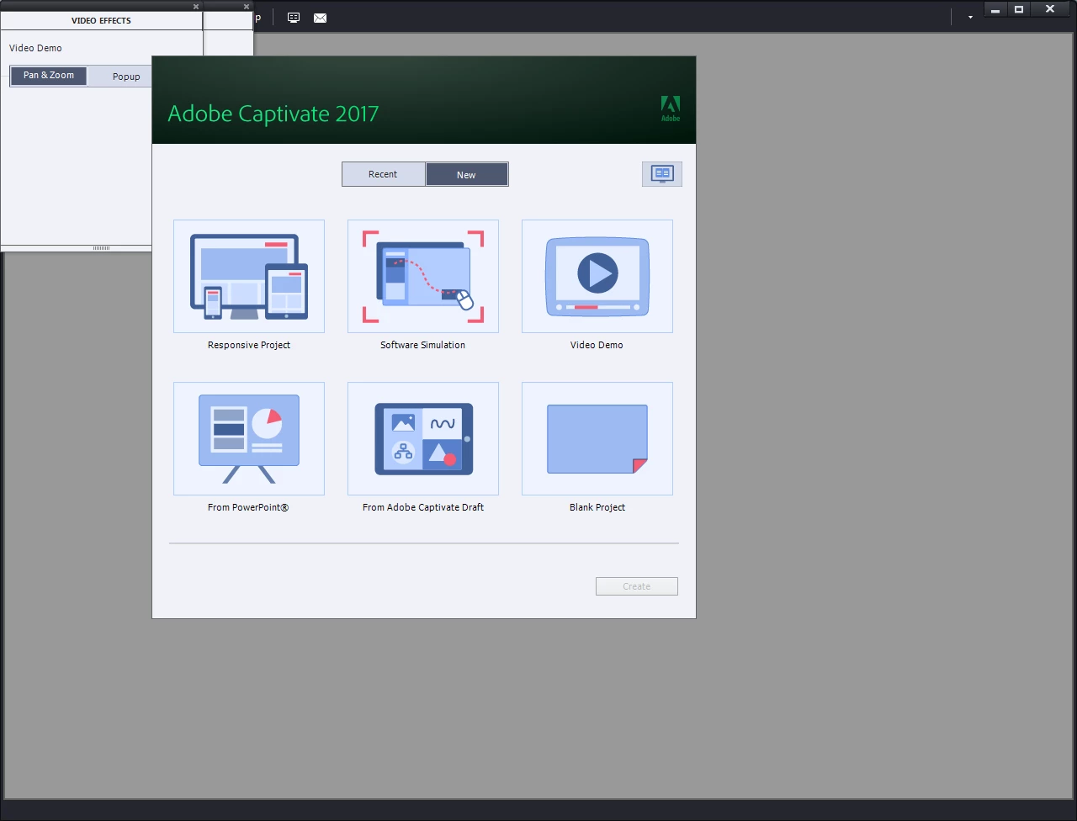The width and height of the screenshot is (1077, 821).
Task: Click the From PowerPoint label
Action: click(x=248, y=507)
